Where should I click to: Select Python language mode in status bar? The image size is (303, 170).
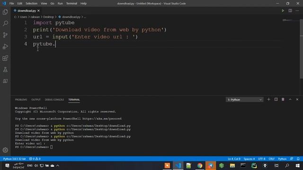point(282,159)
